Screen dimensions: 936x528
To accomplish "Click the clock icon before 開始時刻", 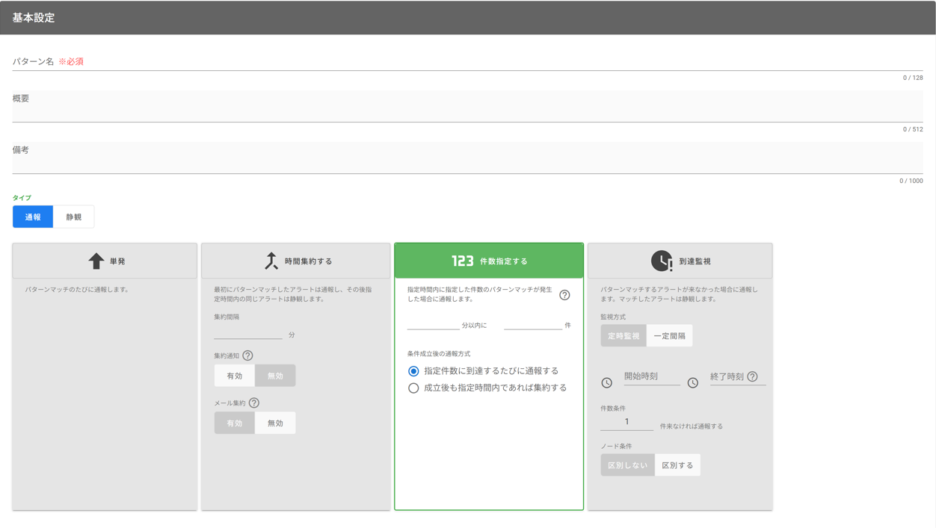I will 607,382.
